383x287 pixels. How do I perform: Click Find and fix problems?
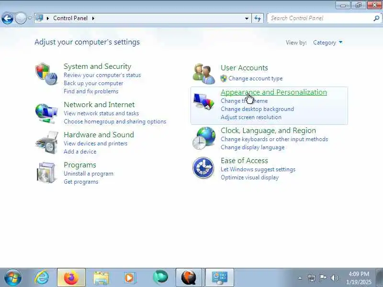pyautogui.click(x=91, y=91)
